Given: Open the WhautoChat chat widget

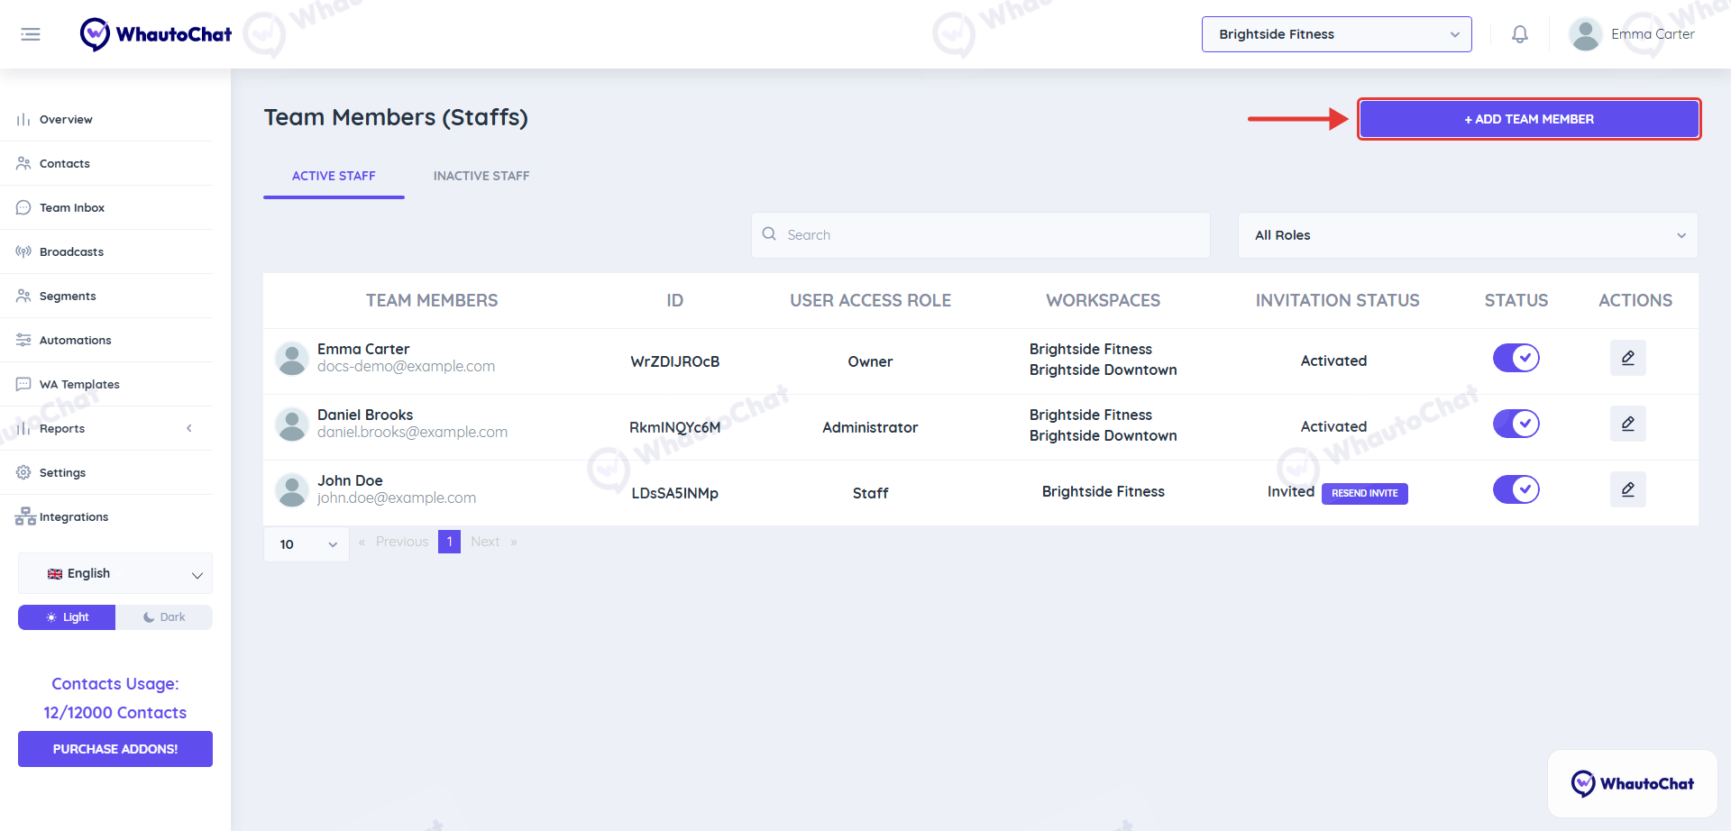Looking at the screenshot, I should pyautogui.click(x=1632, y=783).
